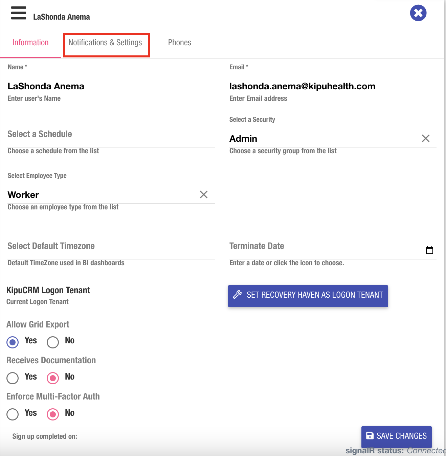Viewport: 446px width, 456px height.
Task: Select the Information tab
Action: pos(30,43)
